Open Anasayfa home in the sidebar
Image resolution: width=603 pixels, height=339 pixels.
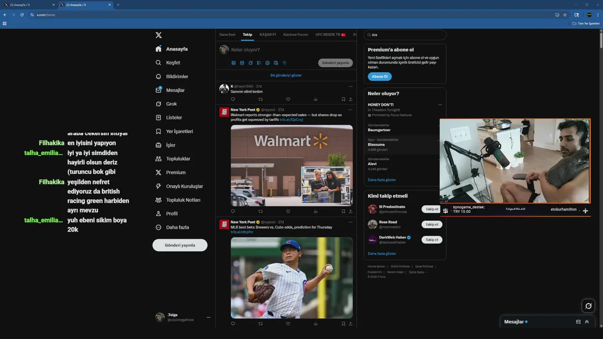[x=171, y=49]
